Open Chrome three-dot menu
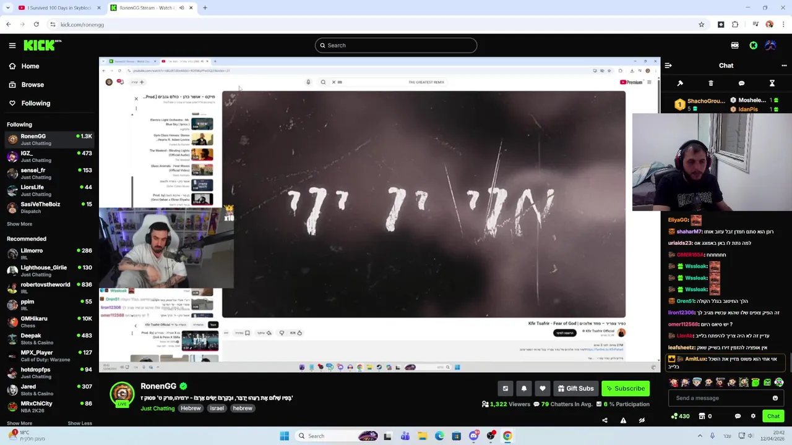This screenshot has height=445, width=792. (x=783, y=25)
